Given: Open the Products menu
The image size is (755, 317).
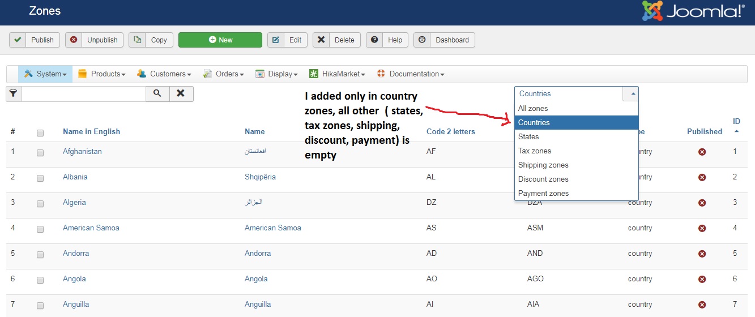Looking at the screenshot, I should pyautogui.click(x=101, y=74).
